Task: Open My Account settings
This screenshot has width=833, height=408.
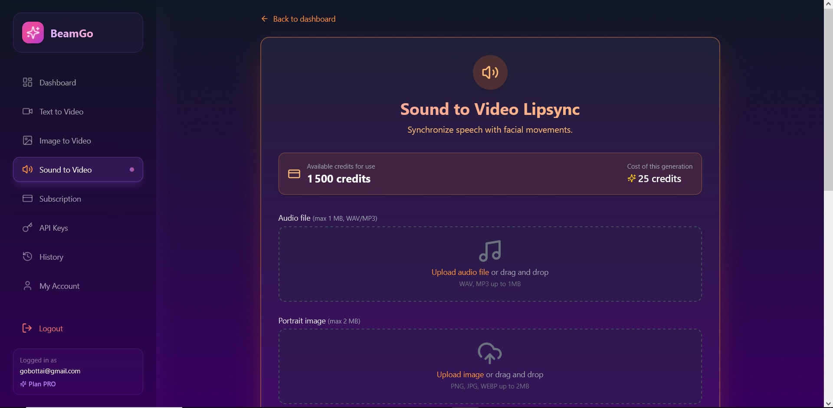Action: [x=78, y=286]
